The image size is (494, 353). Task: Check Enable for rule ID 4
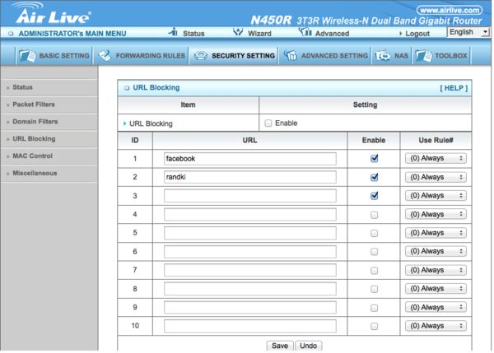[x=374, y=215]
